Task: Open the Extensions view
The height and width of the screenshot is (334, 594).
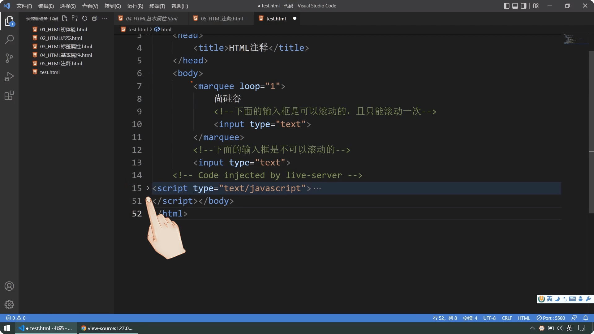Action: [9, 95]
